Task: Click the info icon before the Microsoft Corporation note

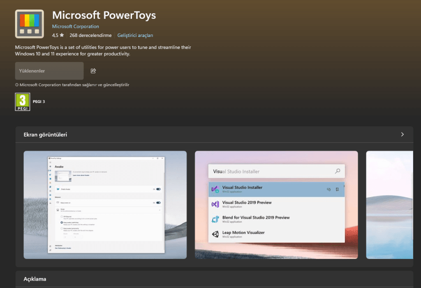Action: tap(16, 85)
